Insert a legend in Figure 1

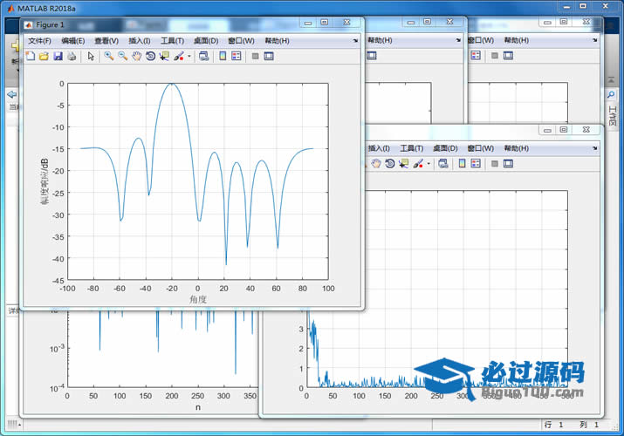coord(236,57)
